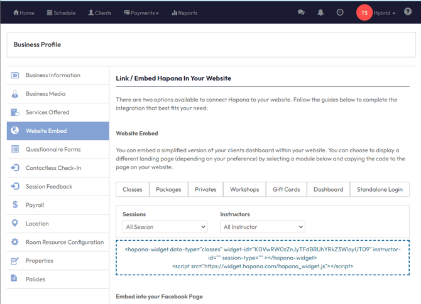The width and height of the screenshot is (421, 304).
Task: Open the notifications bell icon
Action: coord(320,13)
